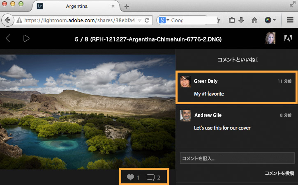
Task: Click Greer Daly's avatar
Action: (185, 82)
